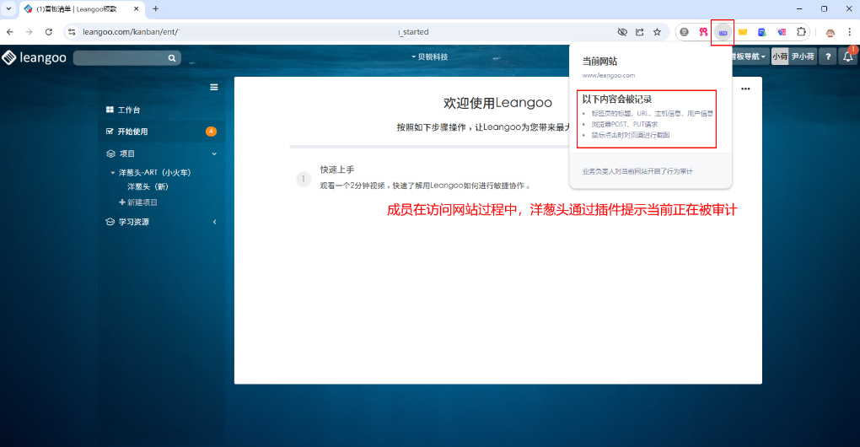This screenshot has height=447, width=860.
Task: Click 浏览器POST、PUT请求 list item
Action: (x=624, y=125)
